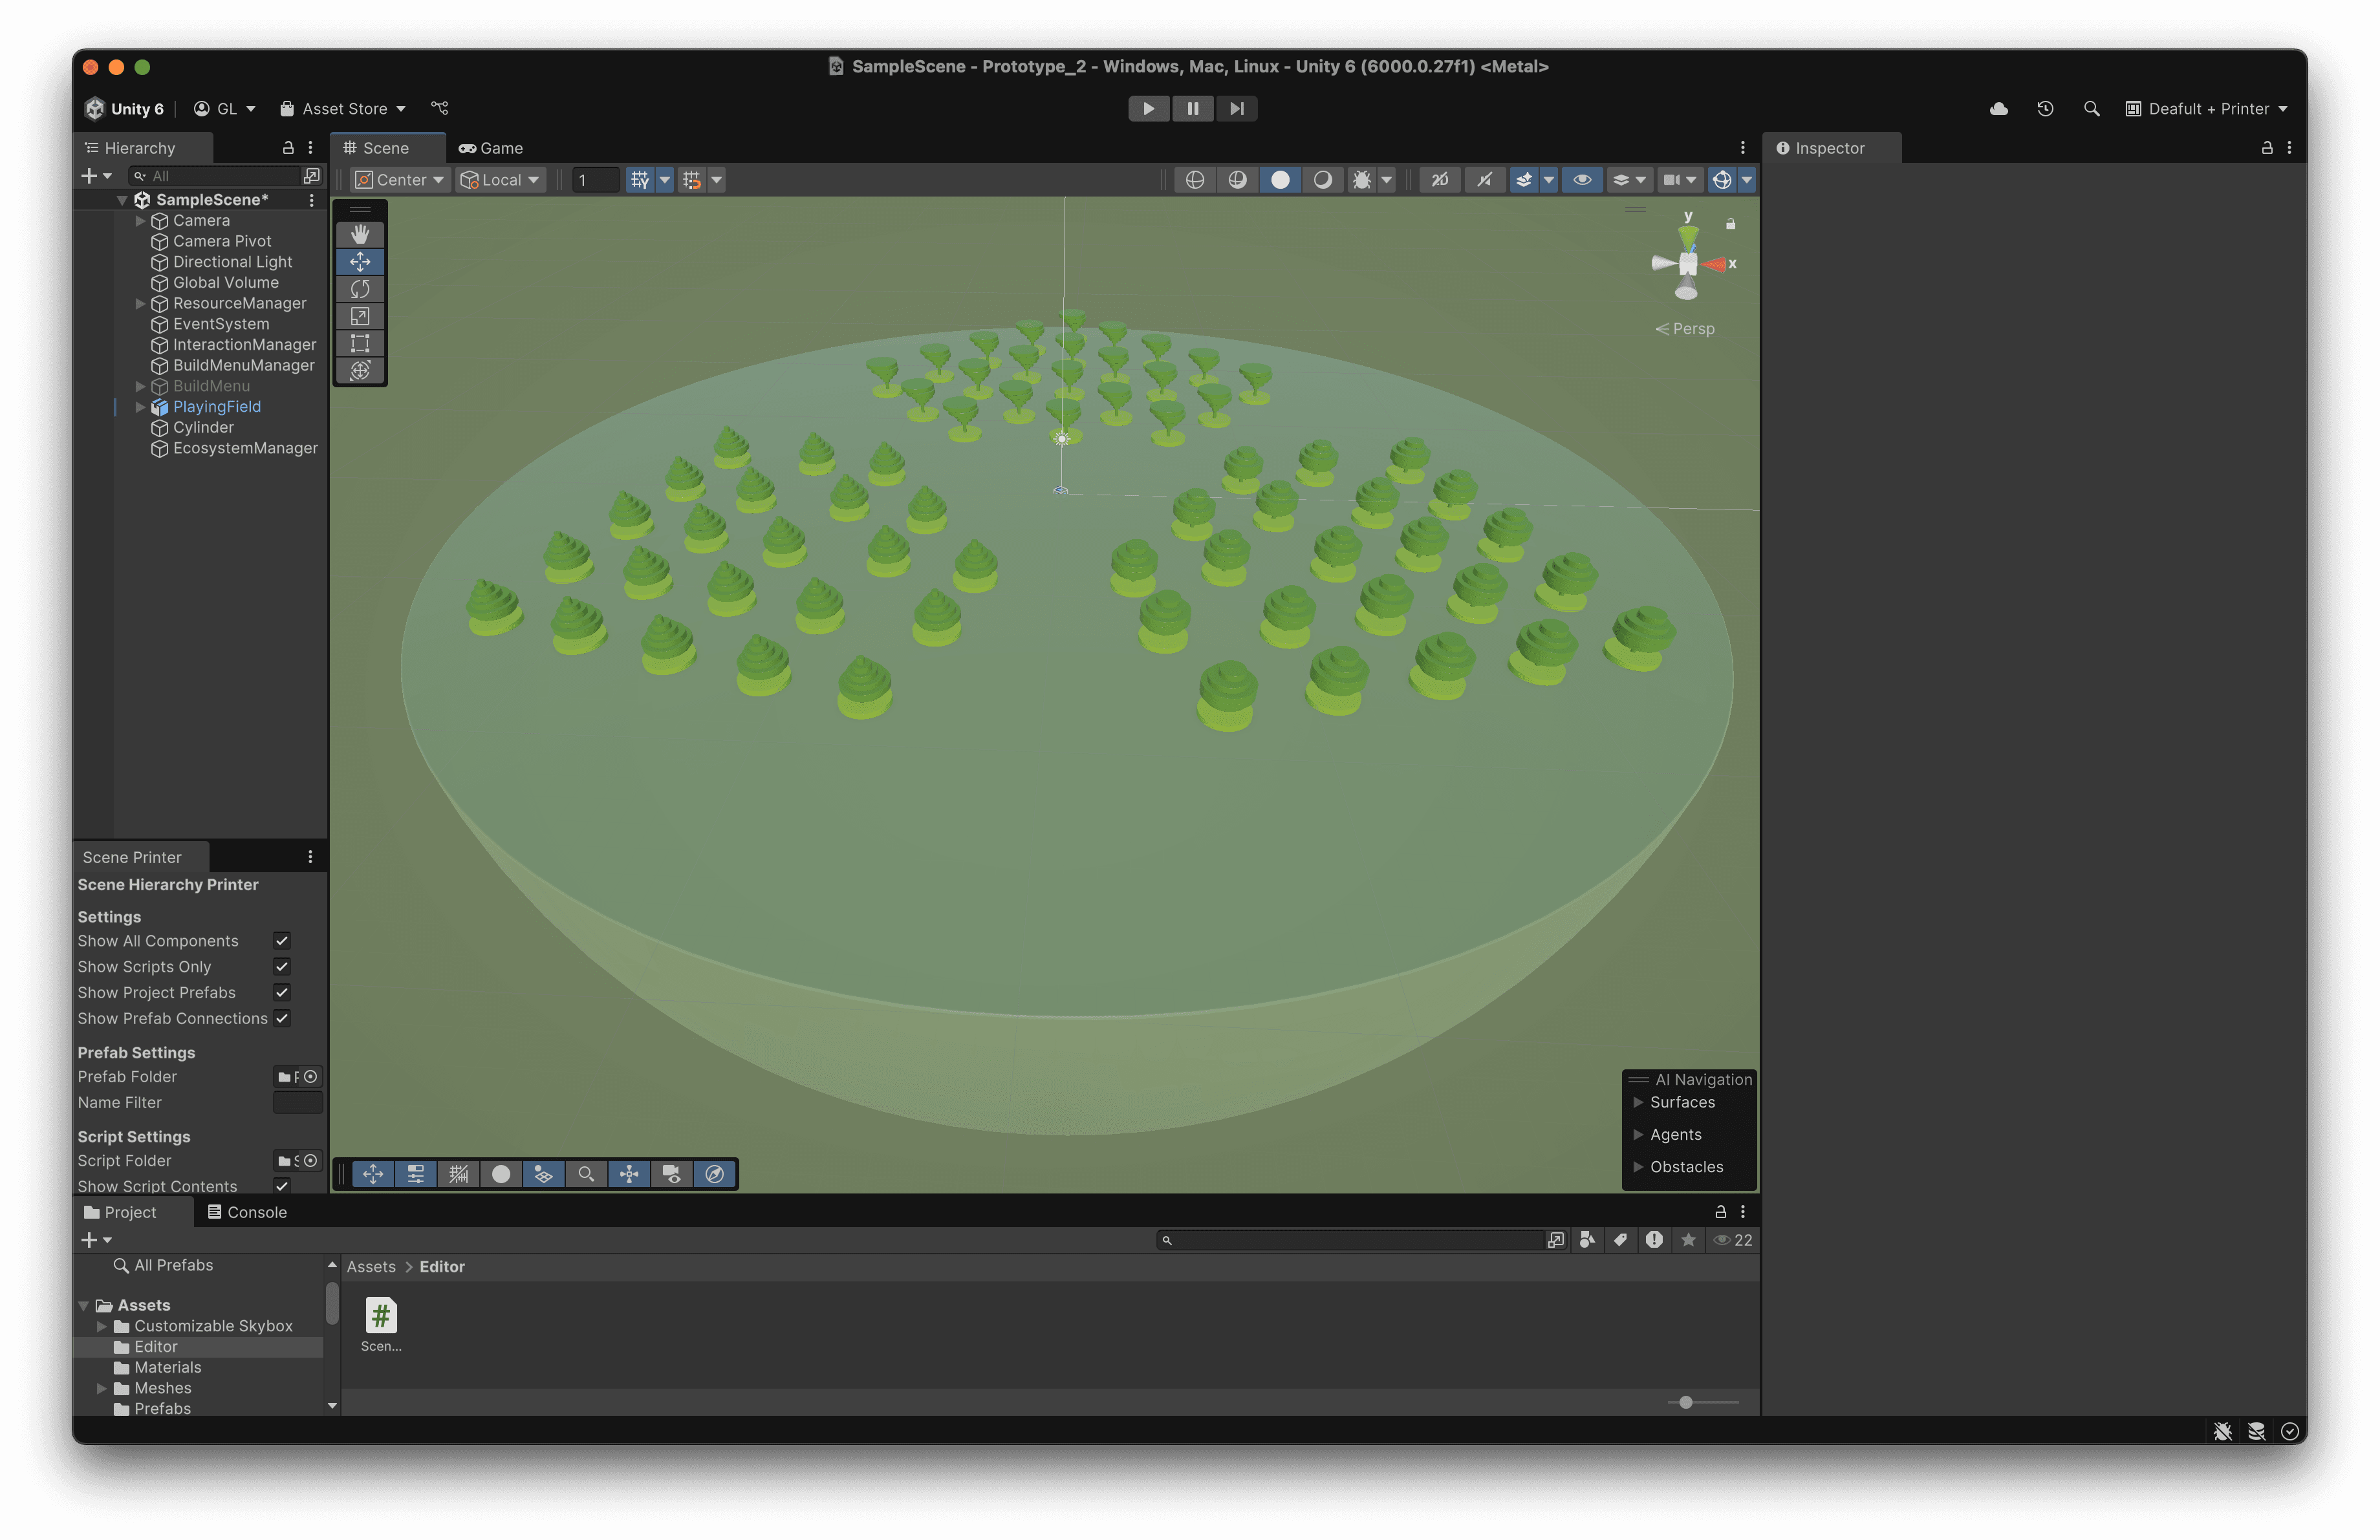Select the Hand pan tool
This screenshot has height=1540, width=2380.
pyautogui.click(x=360, y=235)
